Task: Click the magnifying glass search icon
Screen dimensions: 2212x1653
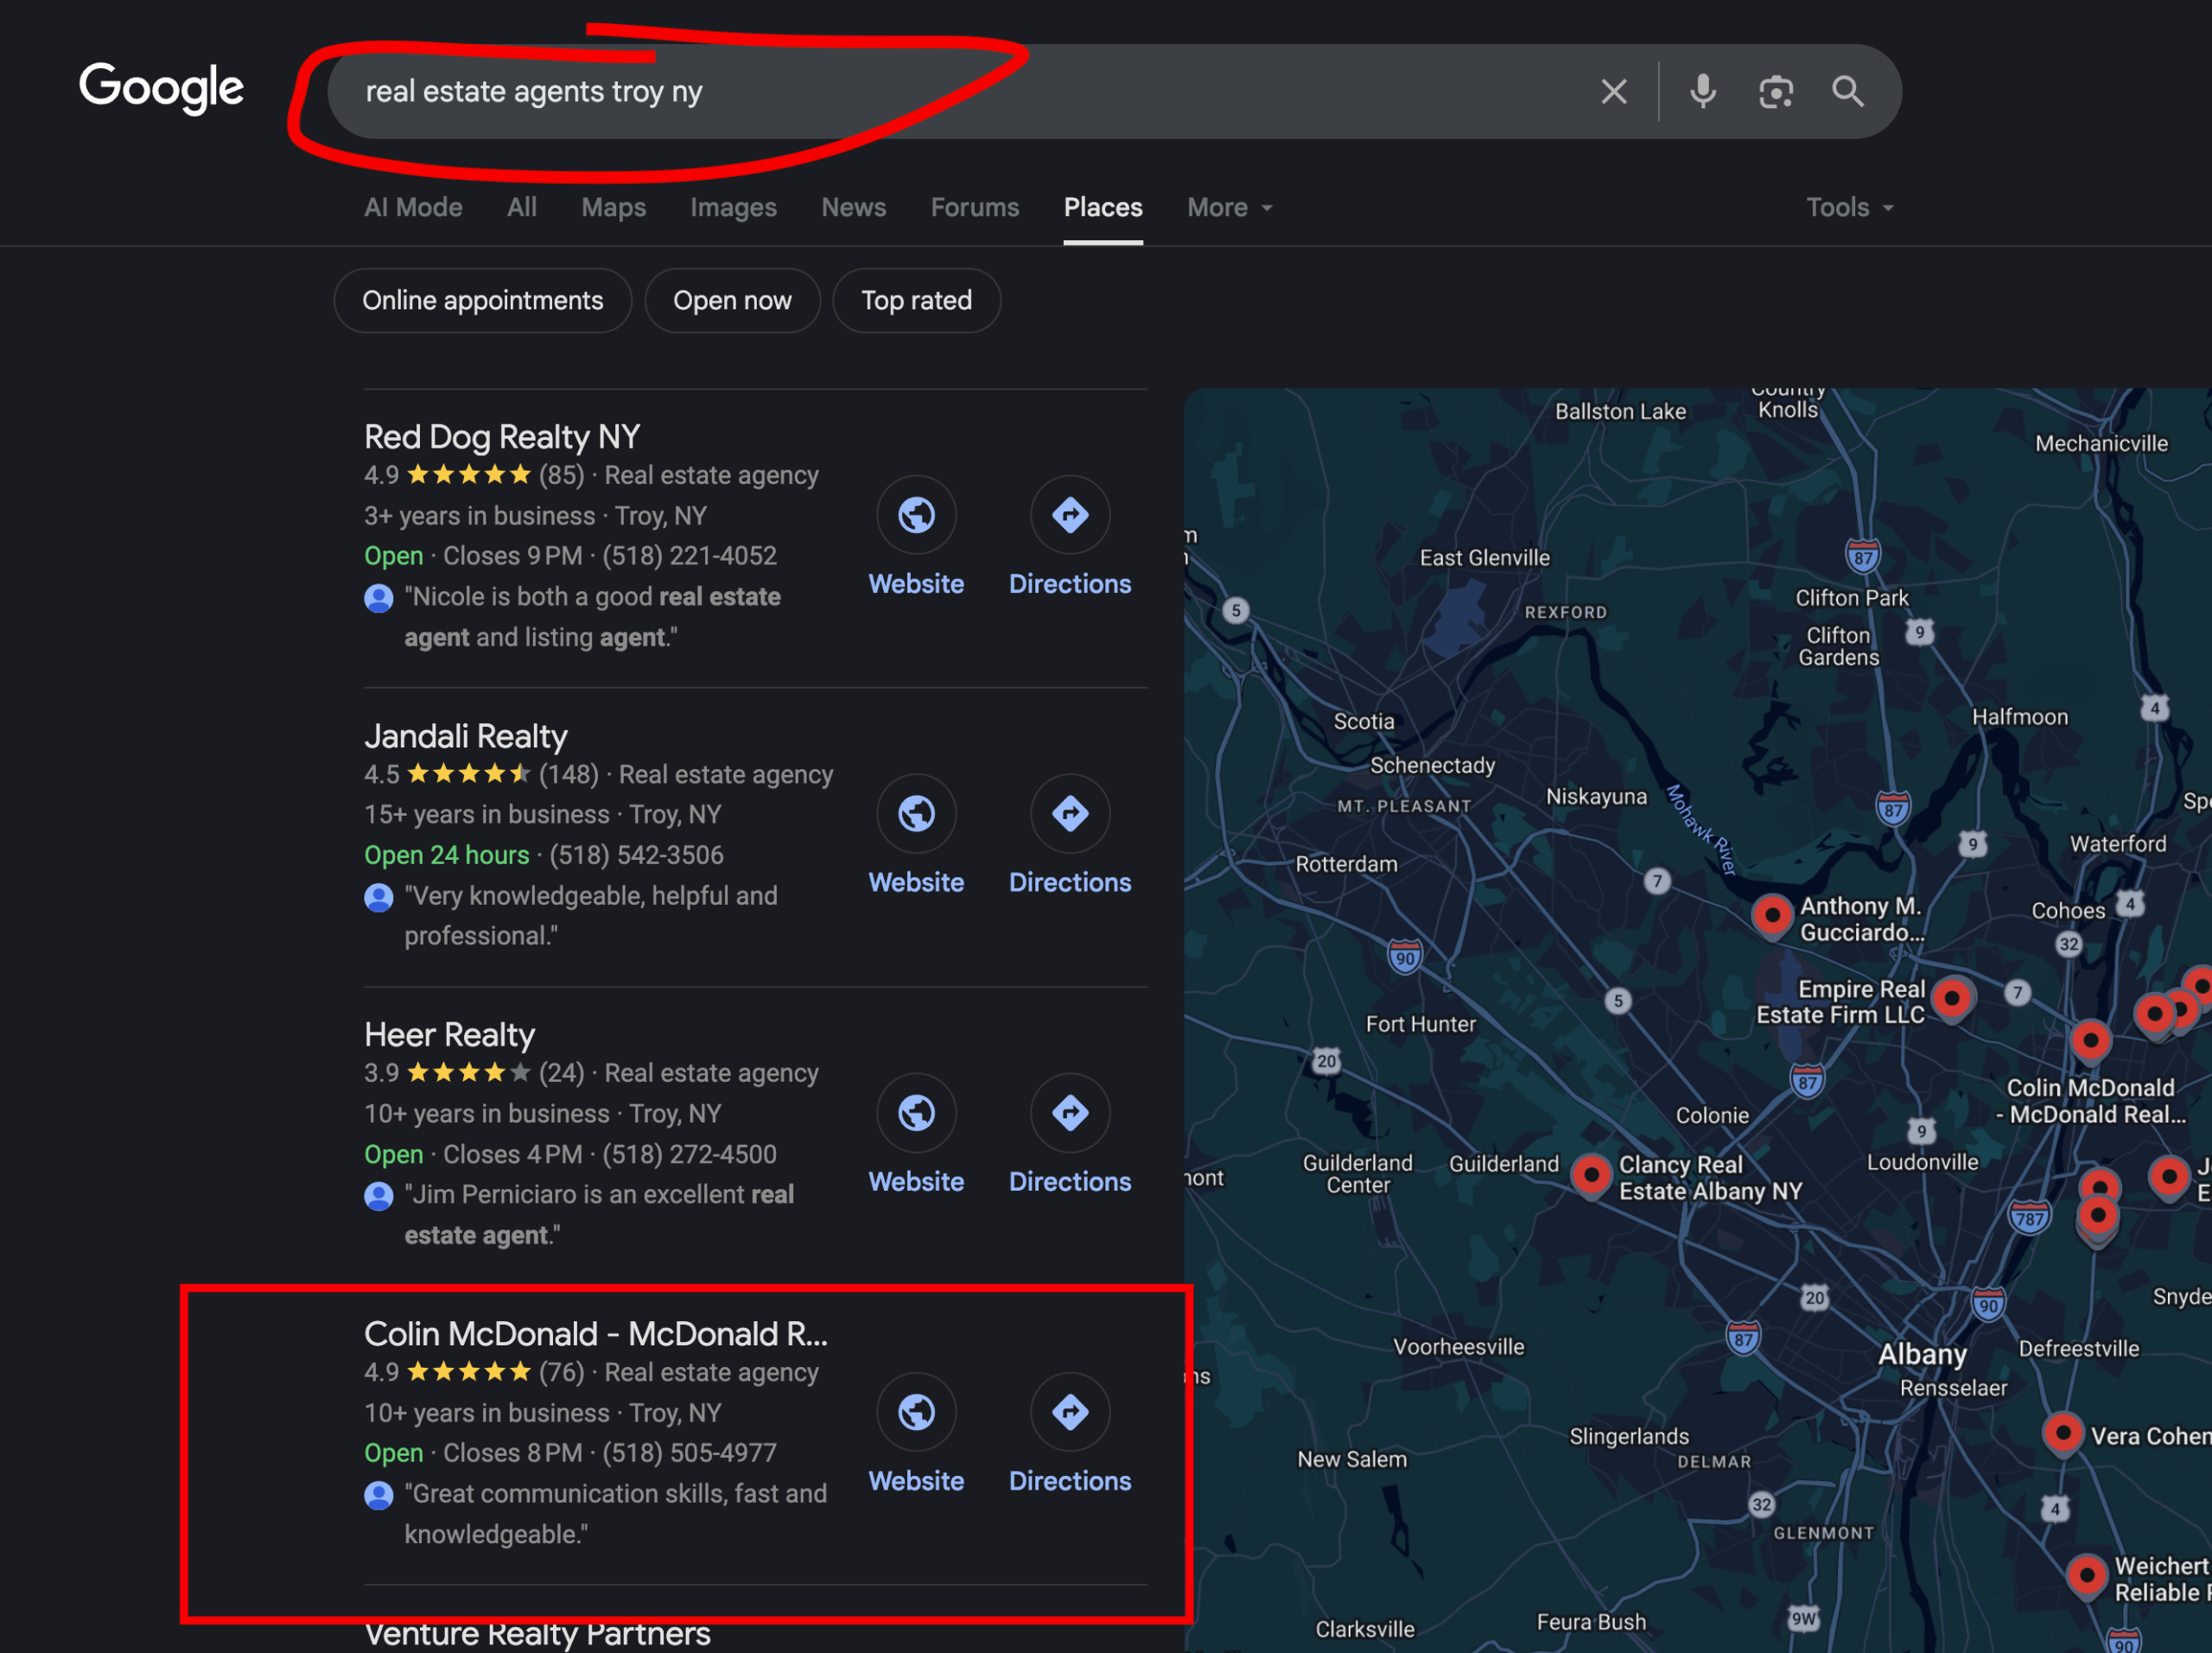Action: (x=1847, y=92)
